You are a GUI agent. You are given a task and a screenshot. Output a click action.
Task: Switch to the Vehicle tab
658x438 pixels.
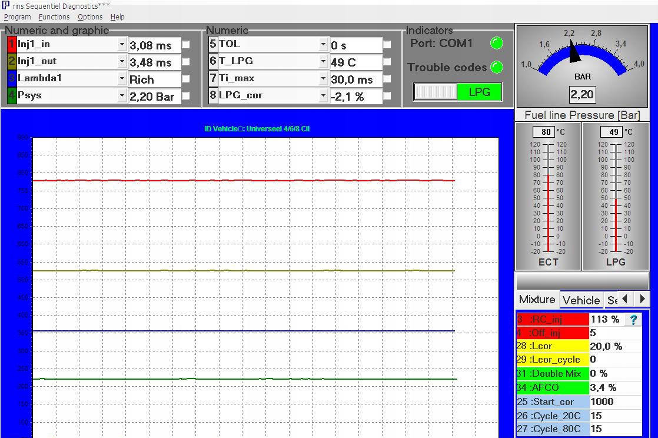[x=581, y=300]
